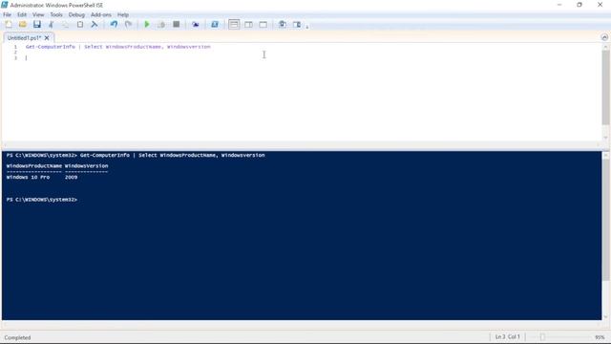
Task: Open the Debug menu
Action: tap(76, 14)
